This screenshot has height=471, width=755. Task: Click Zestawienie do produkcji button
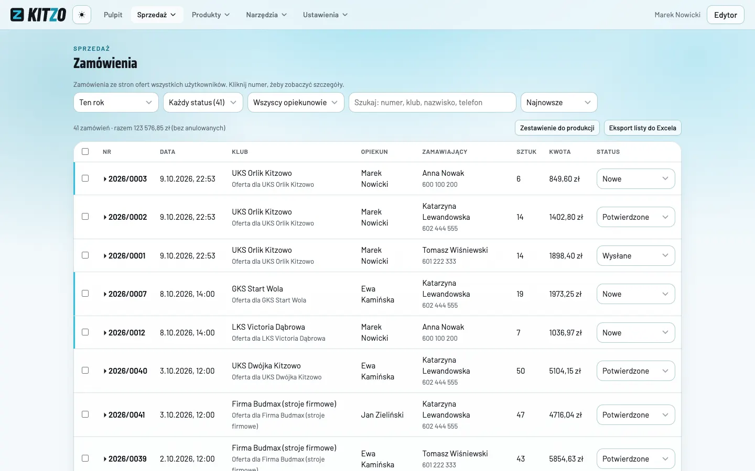coord(557,128)
